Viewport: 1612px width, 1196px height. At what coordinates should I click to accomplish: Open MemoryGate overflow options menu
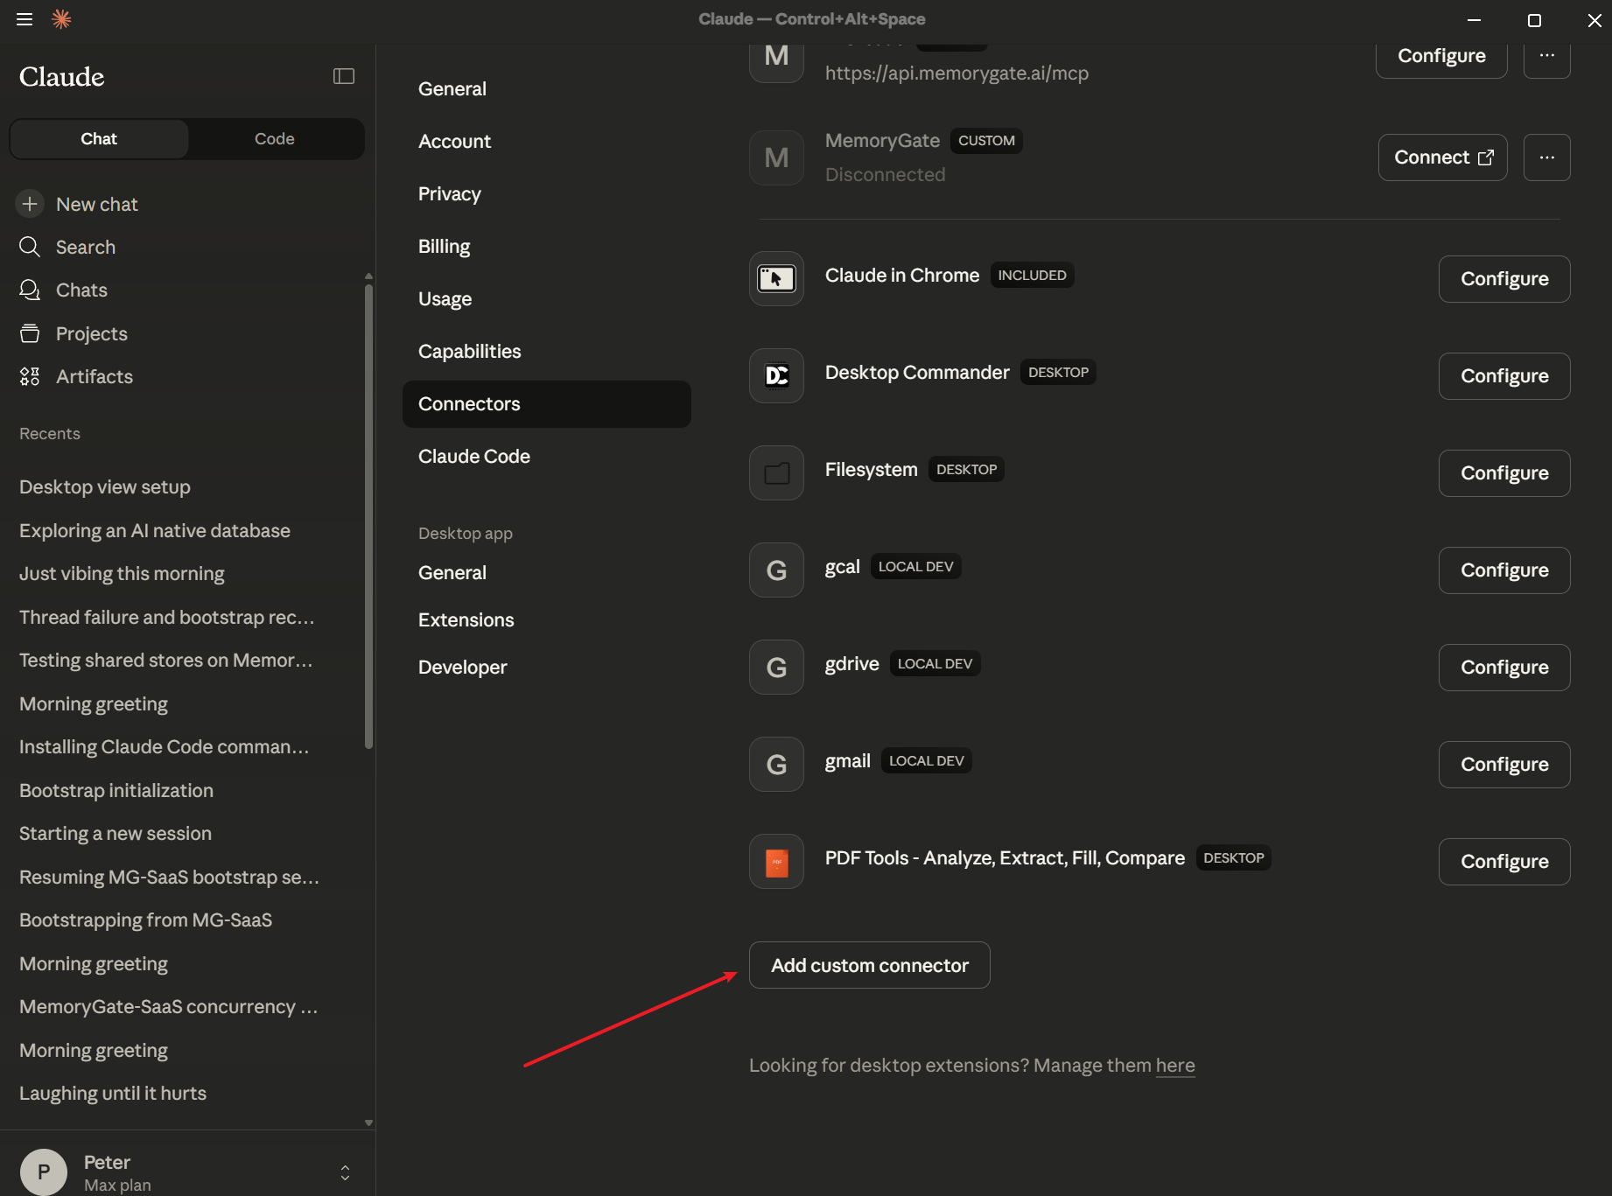coord(1546,157)
